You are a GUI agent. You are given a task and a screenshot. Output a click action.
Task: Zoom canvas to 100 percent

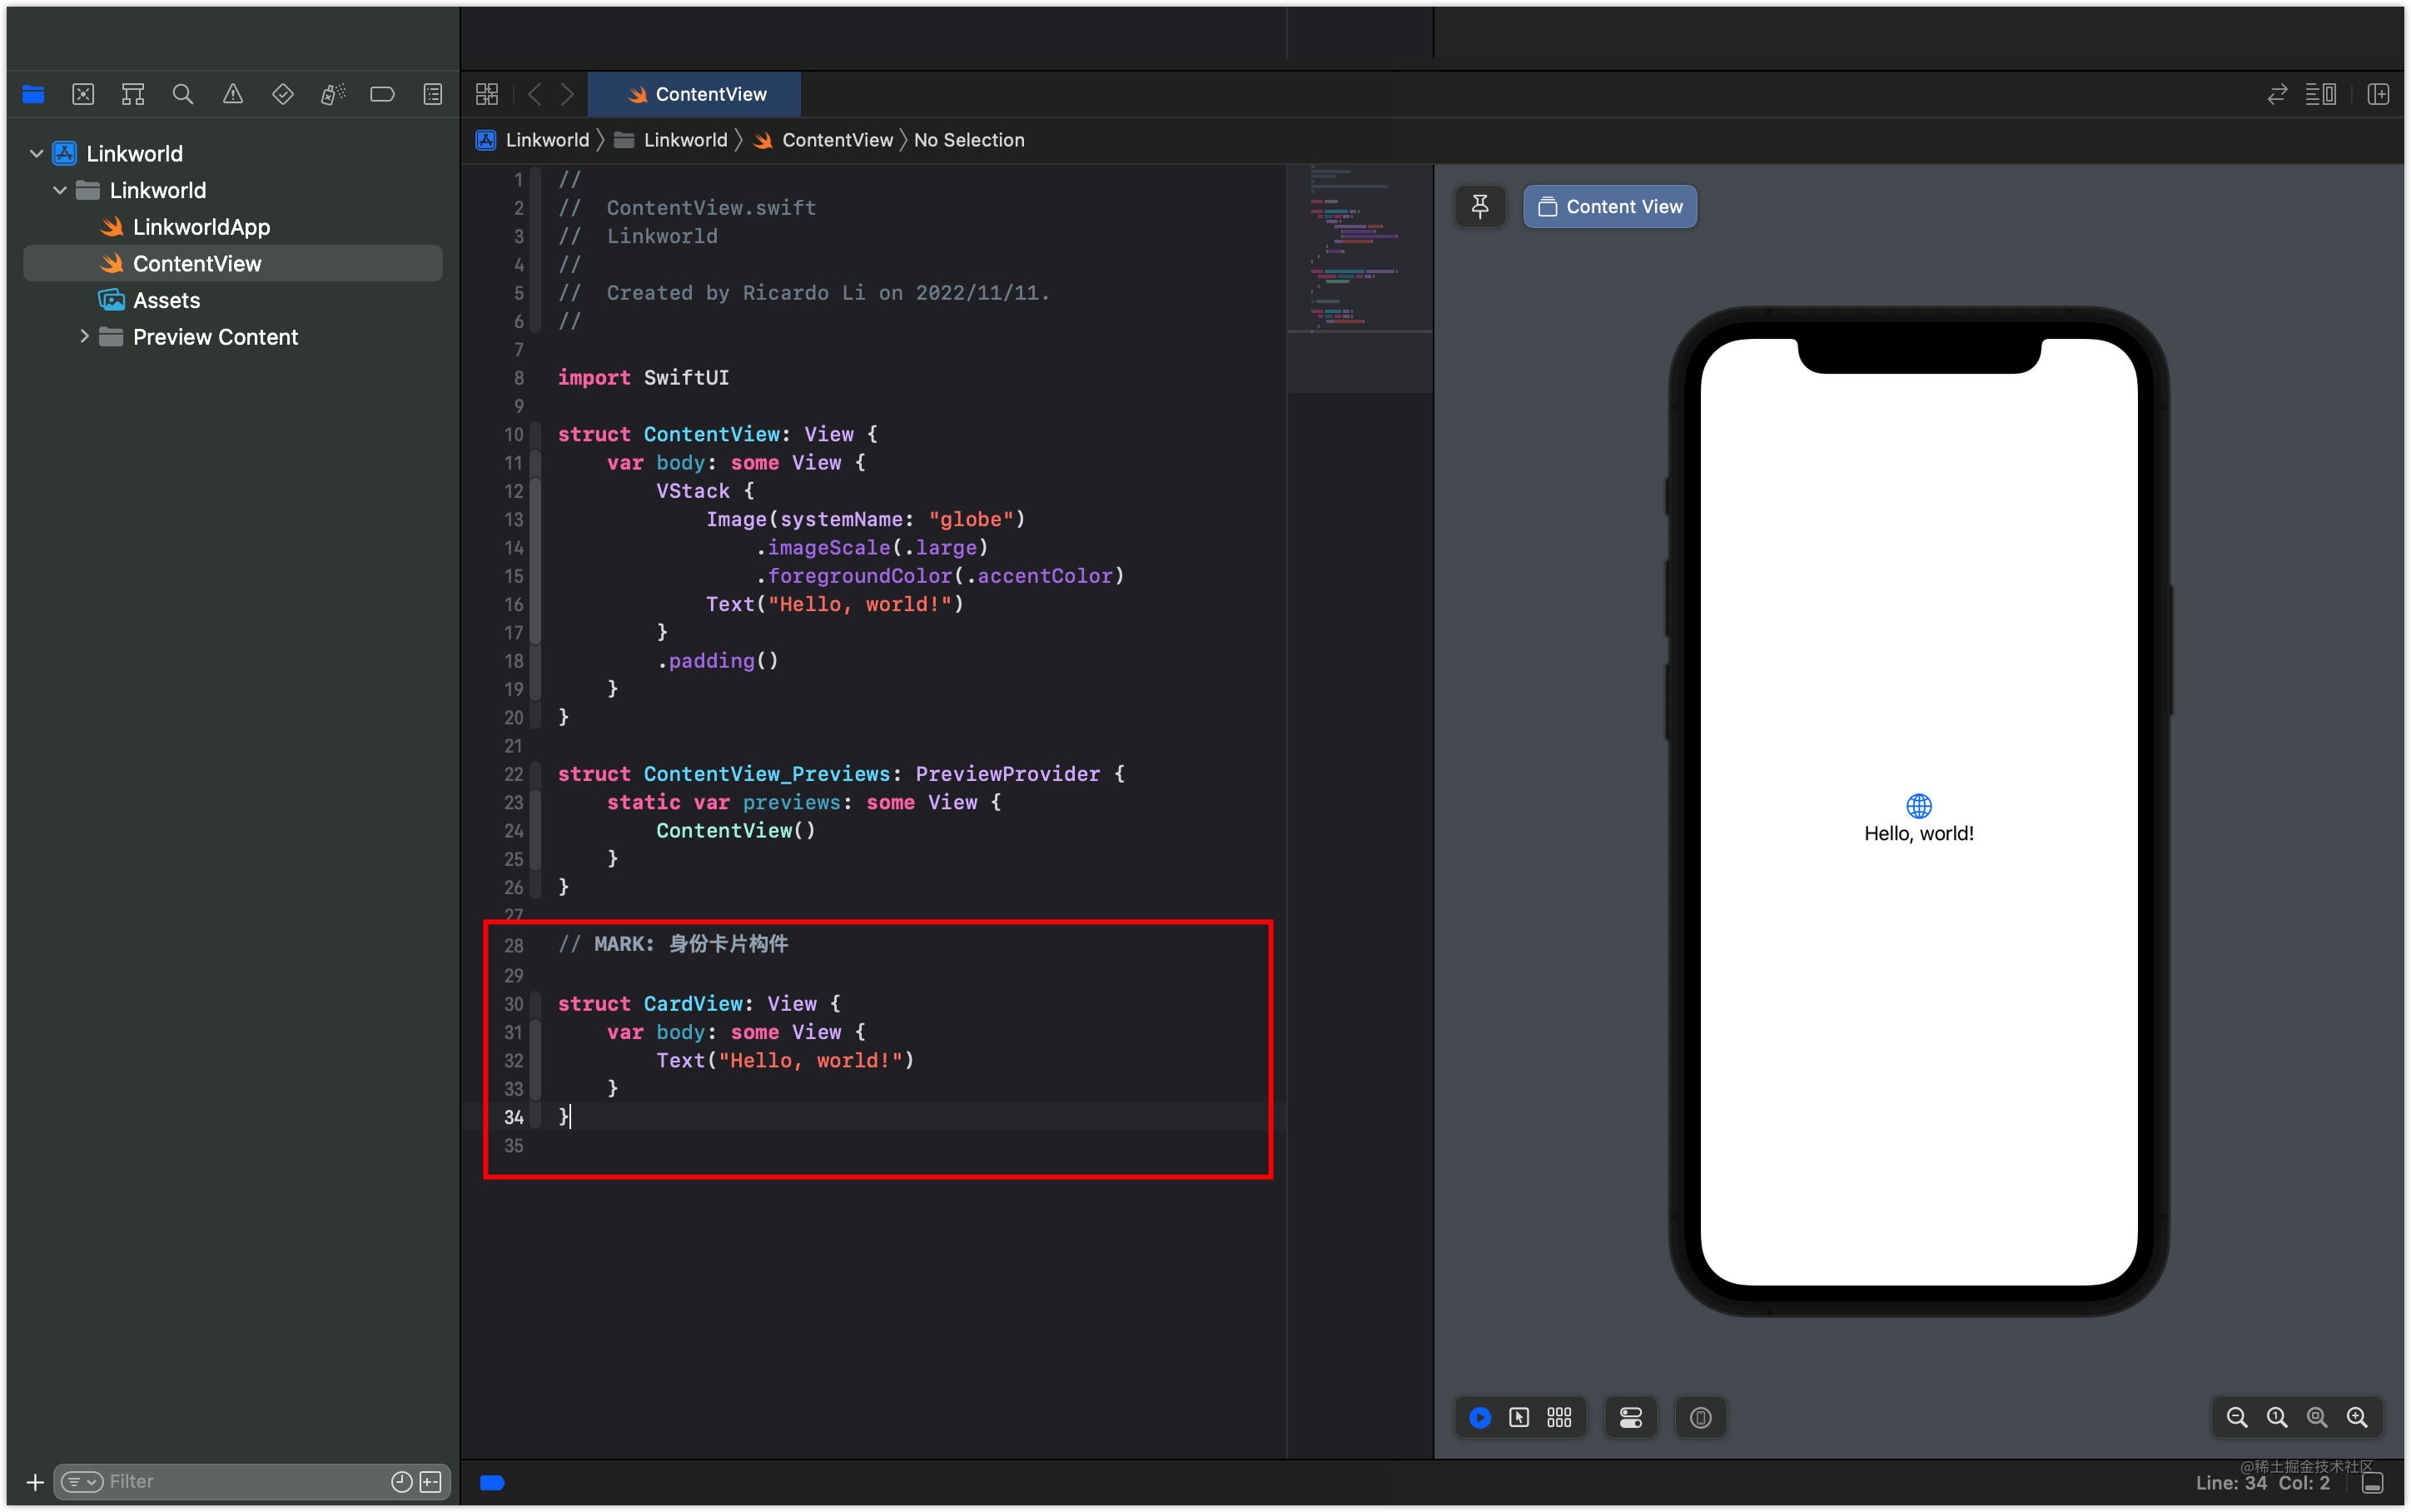2277,1418
